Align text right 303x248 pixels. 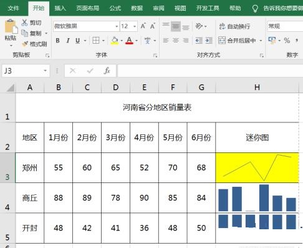click(x=186, y=41)
